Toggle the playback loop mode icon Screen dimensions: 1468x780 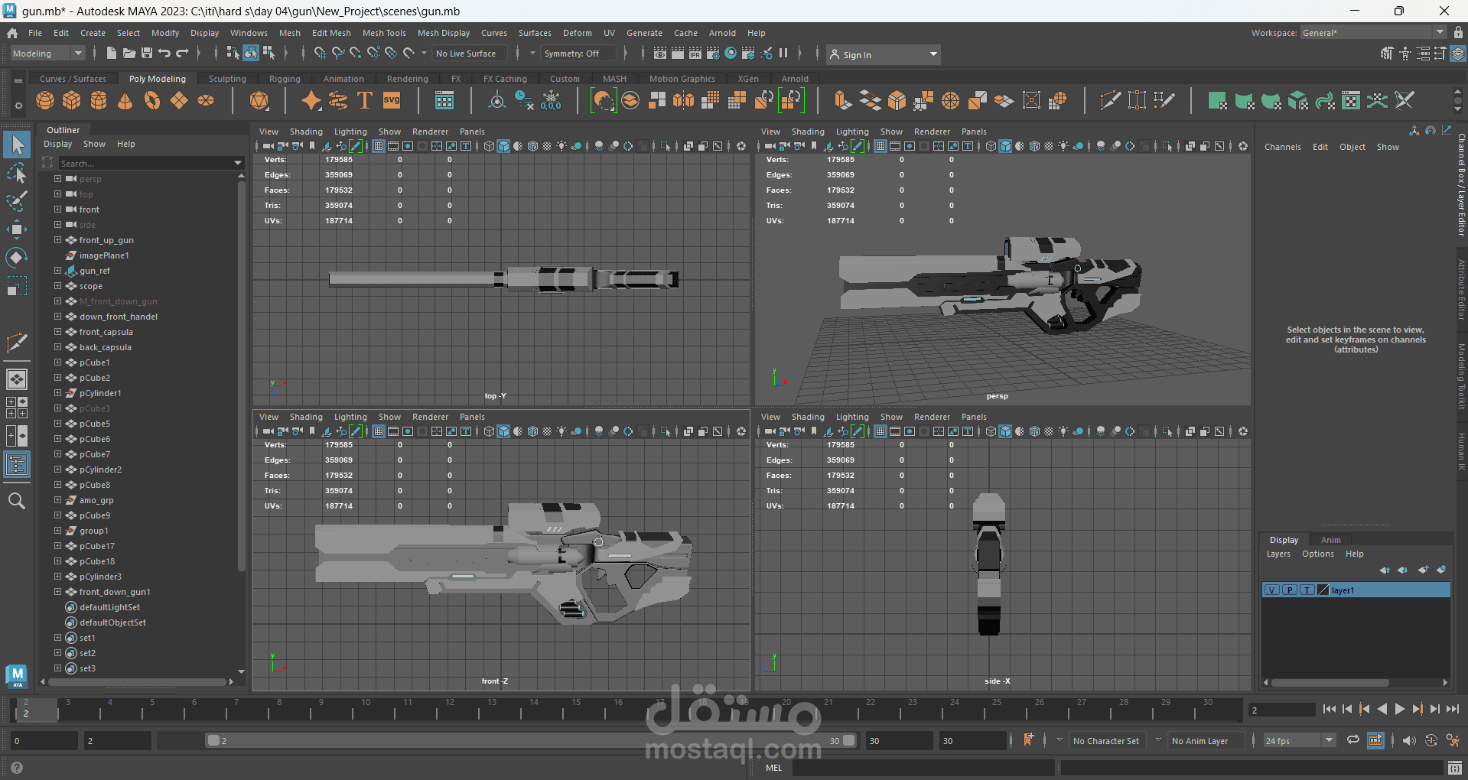(1353, 740)
